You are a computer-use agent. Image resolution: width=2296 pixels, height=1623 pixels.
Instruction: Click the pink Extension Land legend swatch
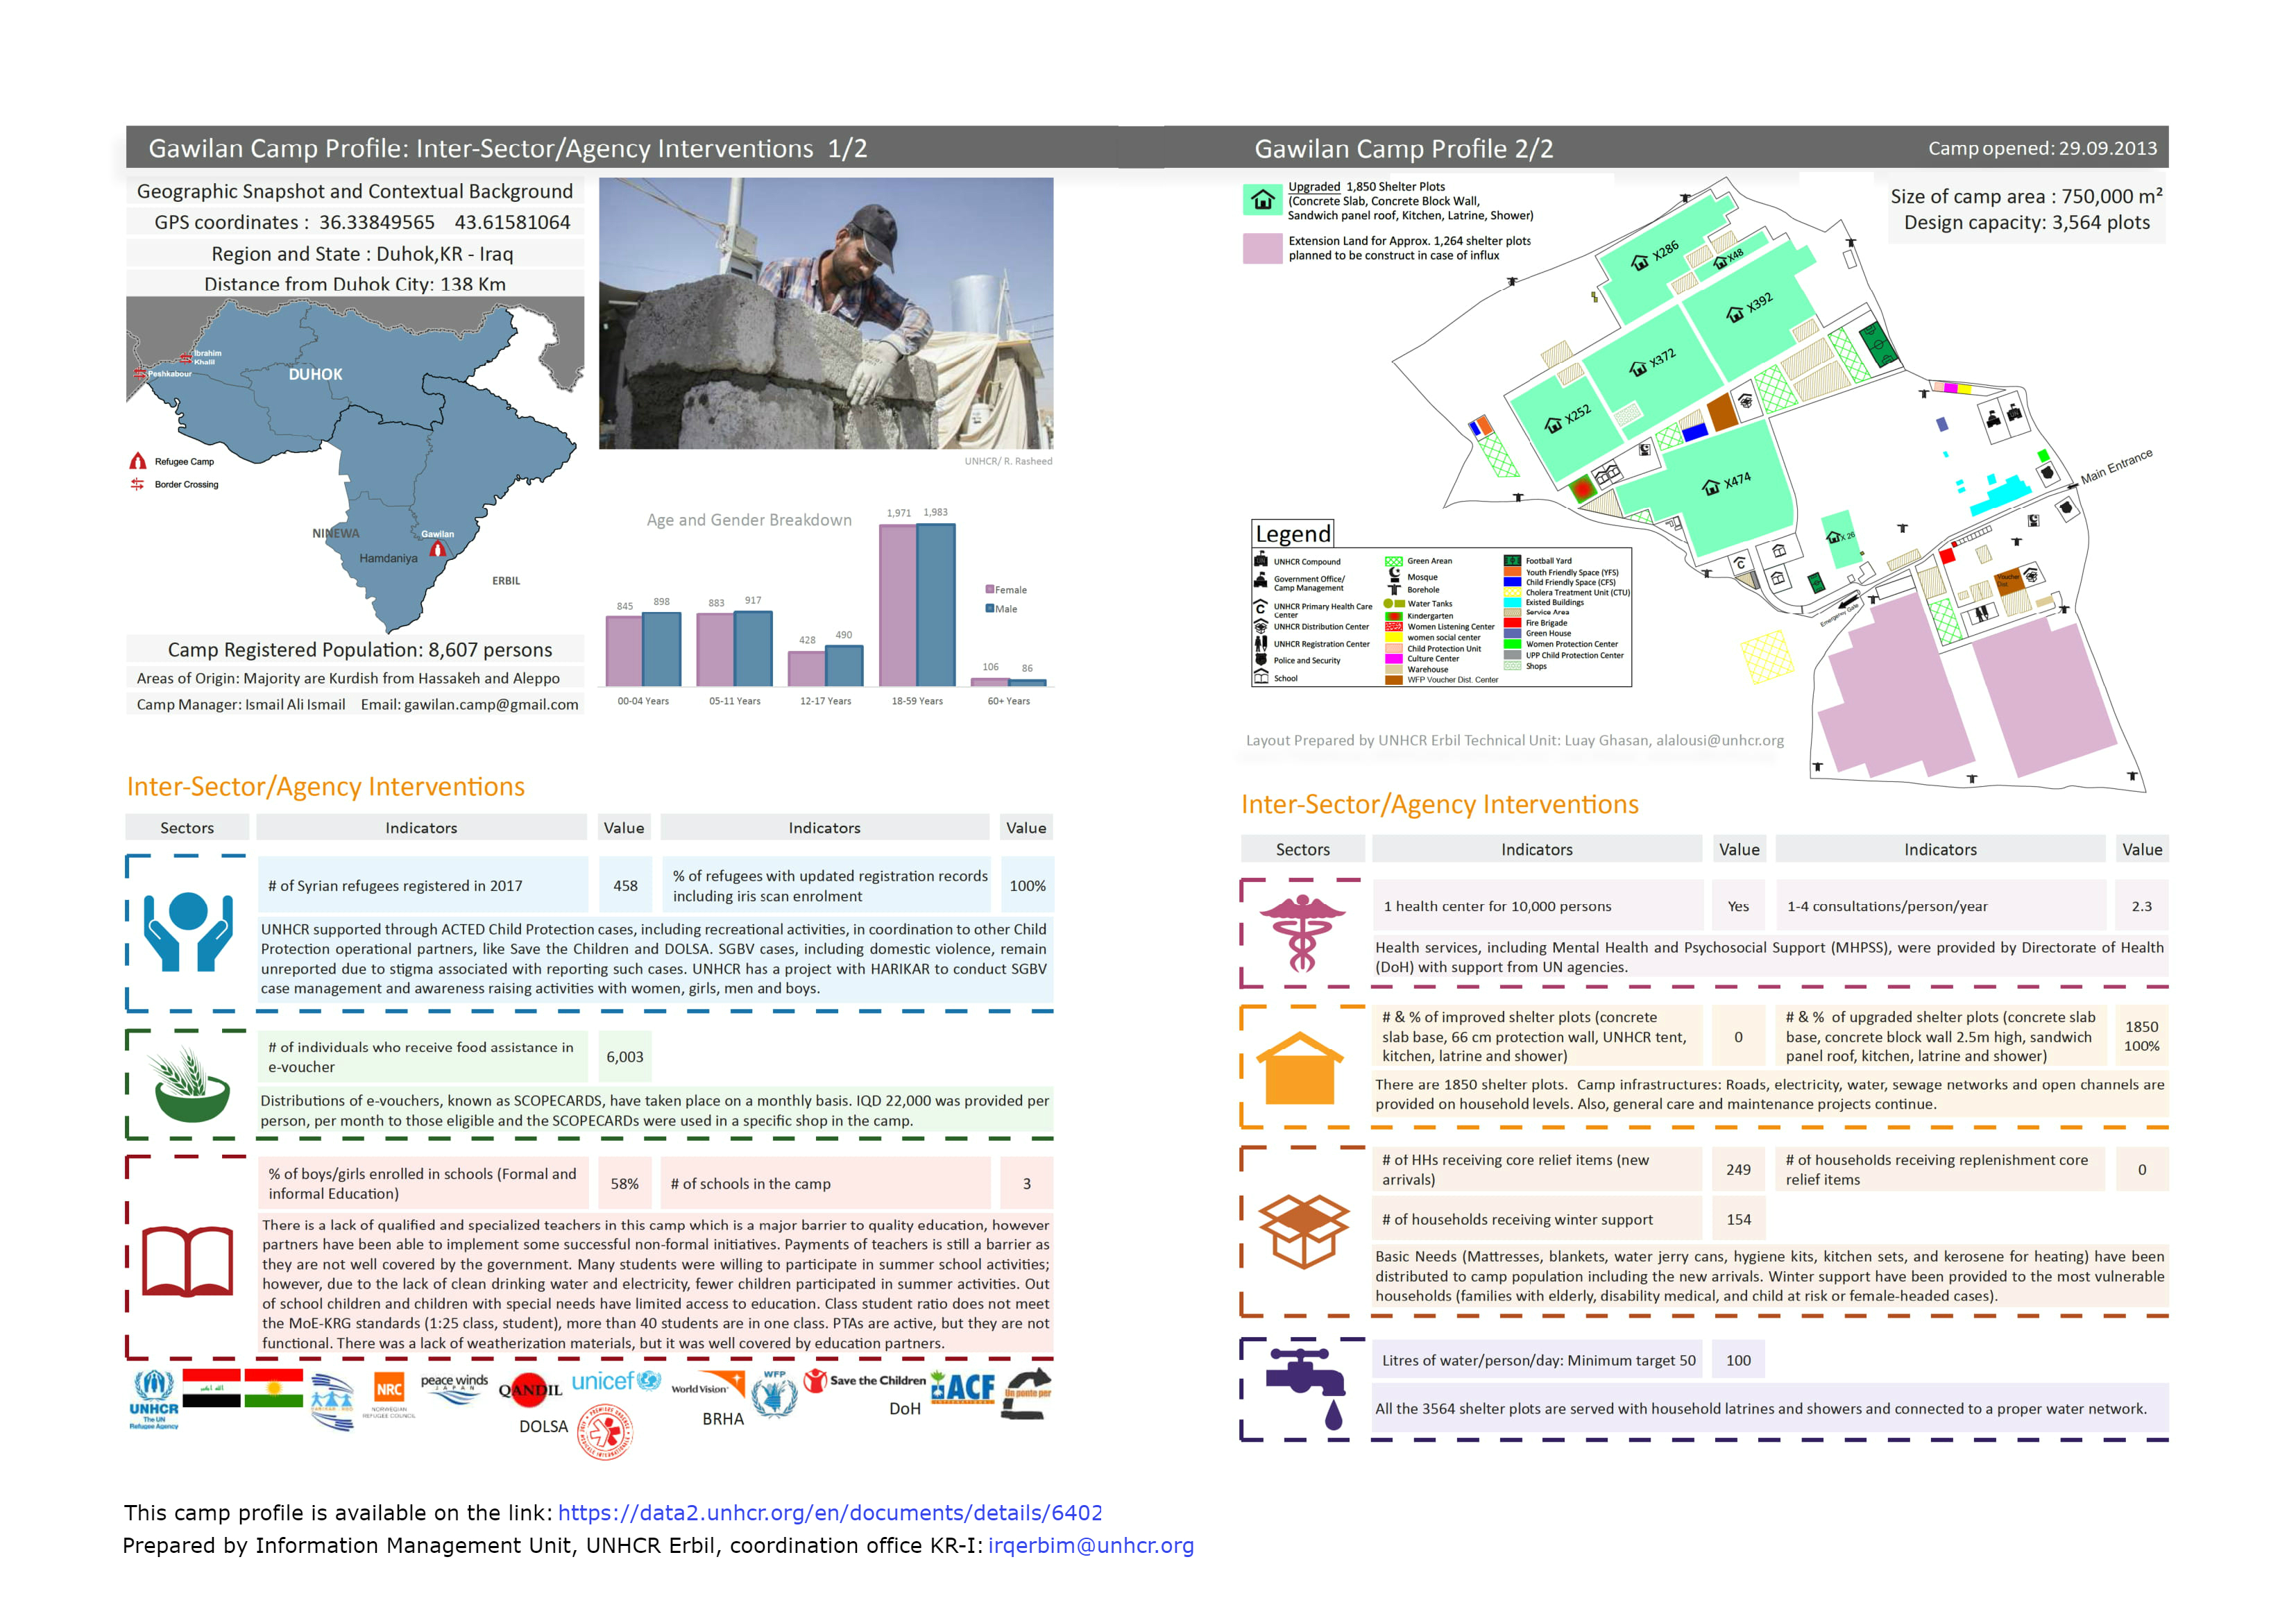point(1262,248)
